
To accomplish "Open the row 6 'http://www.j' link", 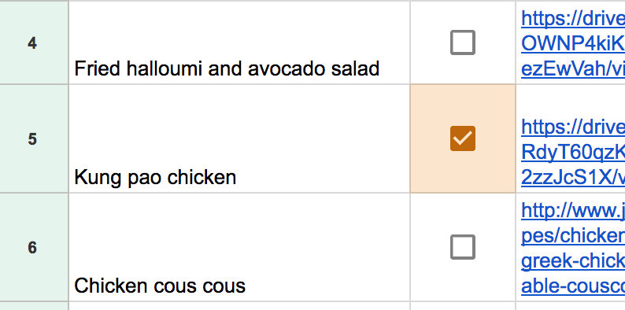I will coord(573,210).
